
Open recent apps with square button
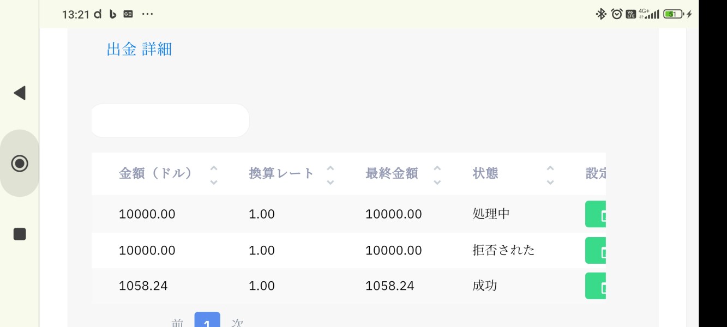(20, 234)
